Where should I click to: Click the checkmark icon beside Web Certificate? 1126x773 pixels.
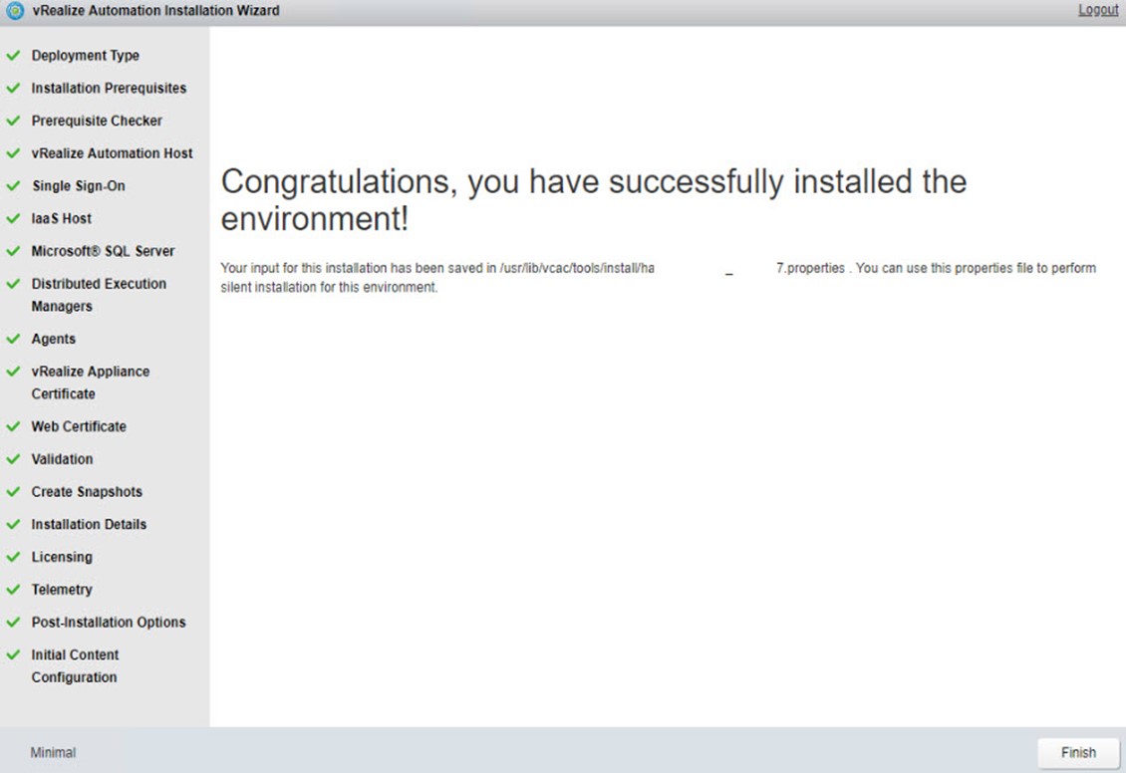pos(13,426)
